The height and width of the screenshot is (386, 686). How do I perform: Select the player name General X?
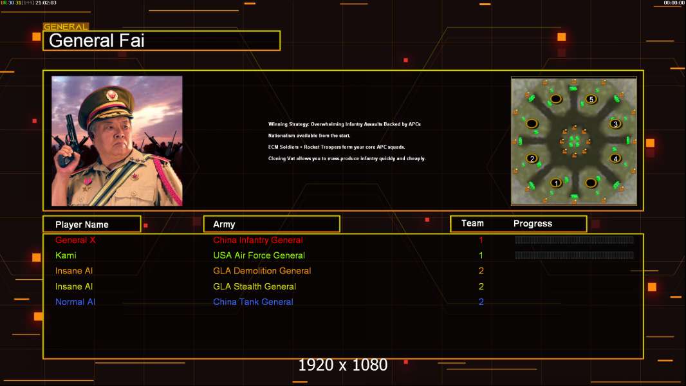pos(75,240)
